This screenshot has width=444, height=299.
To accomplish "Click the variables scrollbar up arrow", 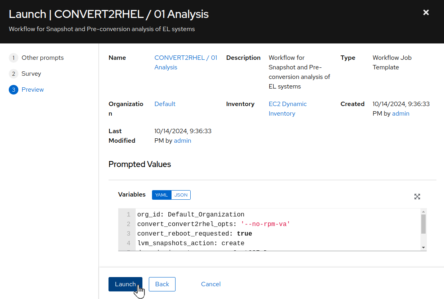I will point(423,212).
